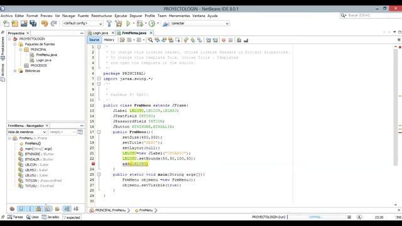Select TXTCON field in navigator
Viewport: 402px width, 226px height.
click(x=43, y=181)
